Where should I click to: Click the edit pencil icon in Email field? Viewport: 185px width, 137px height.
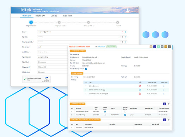pos(125,32)
